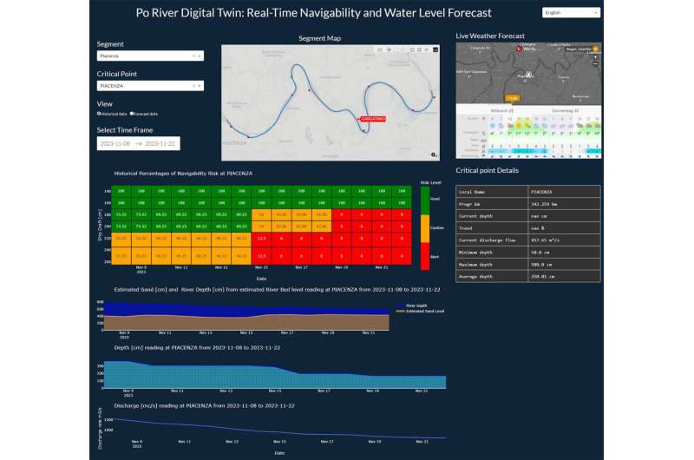Clear the Segment selection with the x icon
This screenshot has width=694, height=460.
(192, 56)
